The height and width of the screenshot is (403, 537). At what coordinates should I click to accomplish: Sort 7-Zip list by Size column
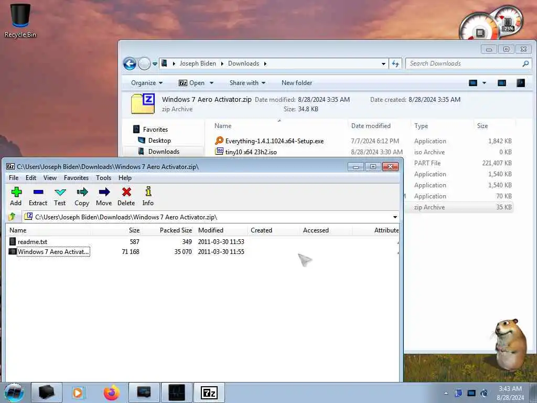[x=116, y=230]
